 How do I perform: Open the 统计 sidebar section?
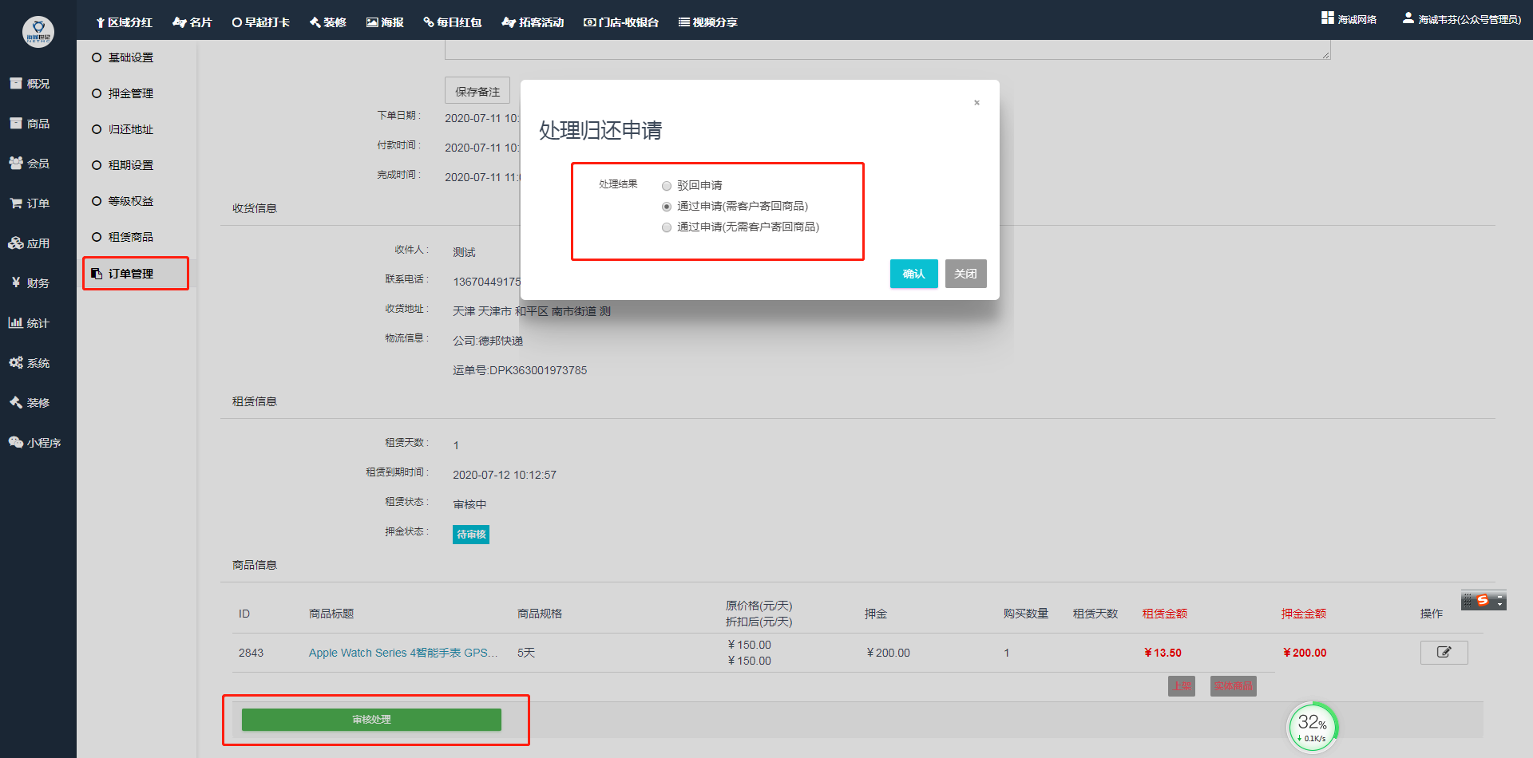[30, 323]
